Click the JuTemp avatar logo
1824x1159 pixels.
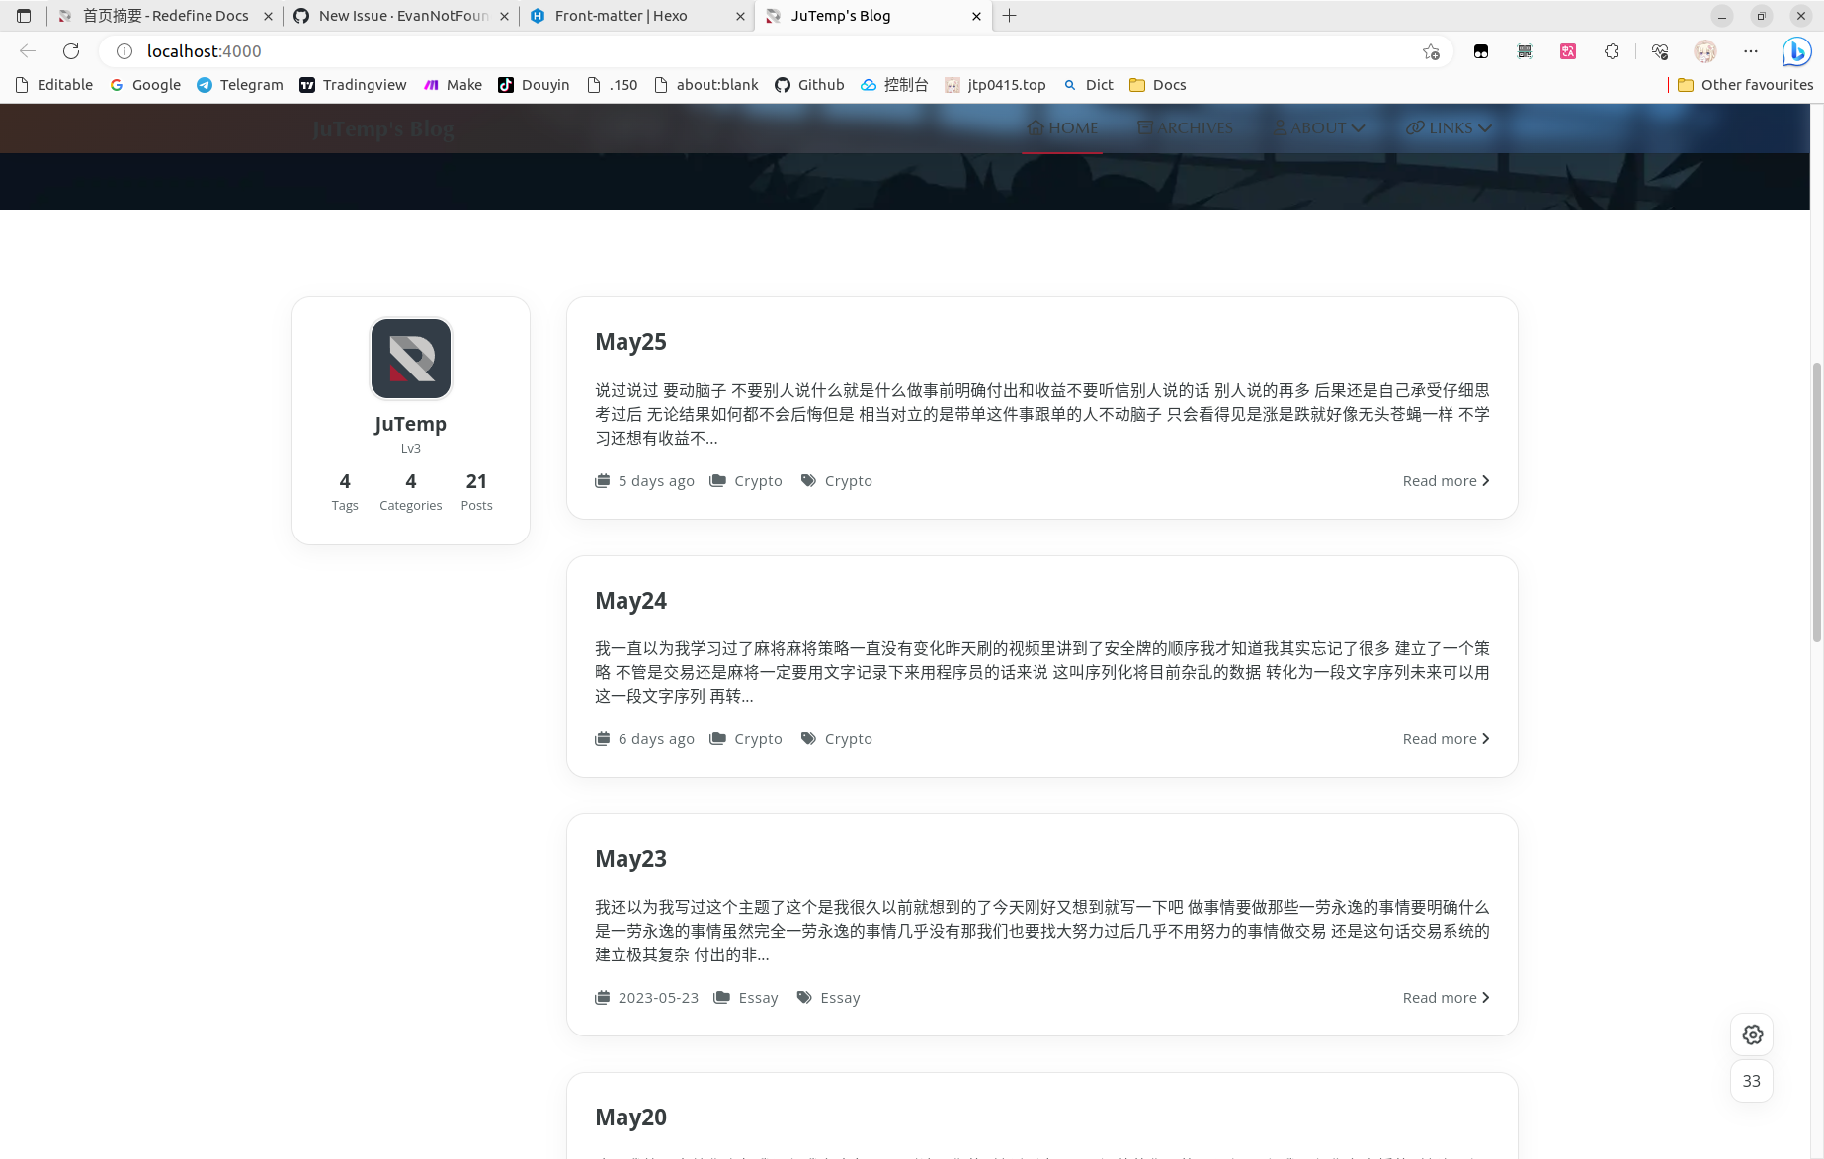[x=410, y=359]
